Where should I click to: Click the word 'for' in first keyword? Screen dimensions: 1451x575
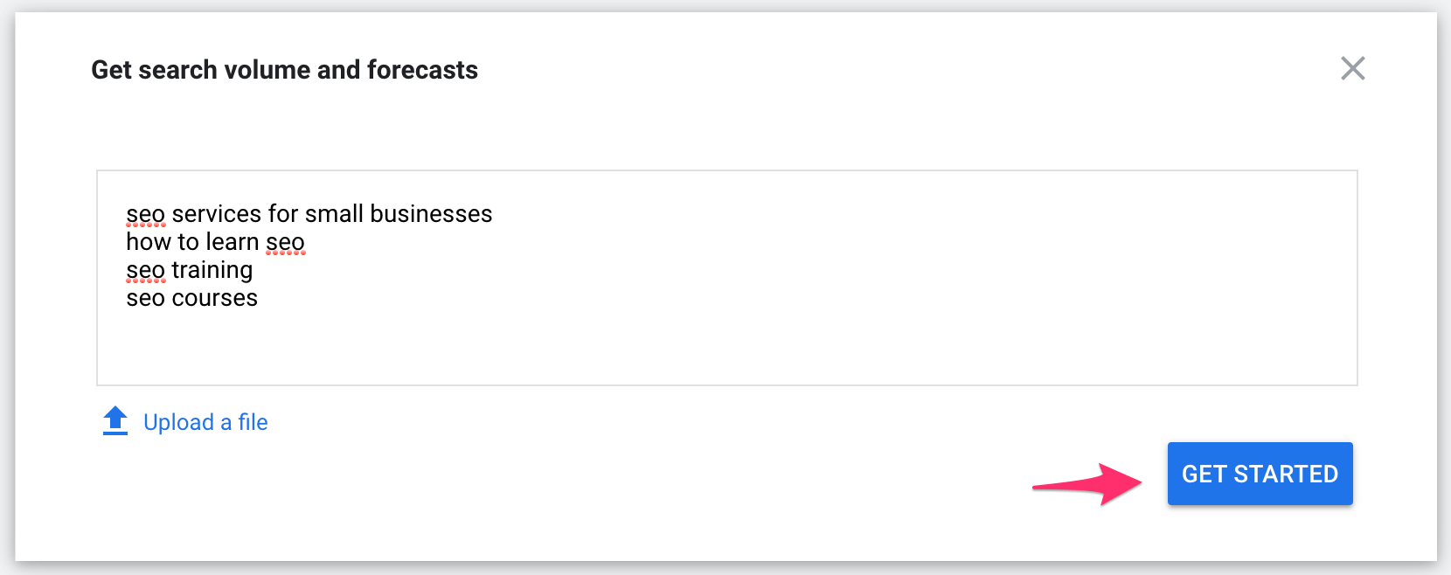point(283,214)
